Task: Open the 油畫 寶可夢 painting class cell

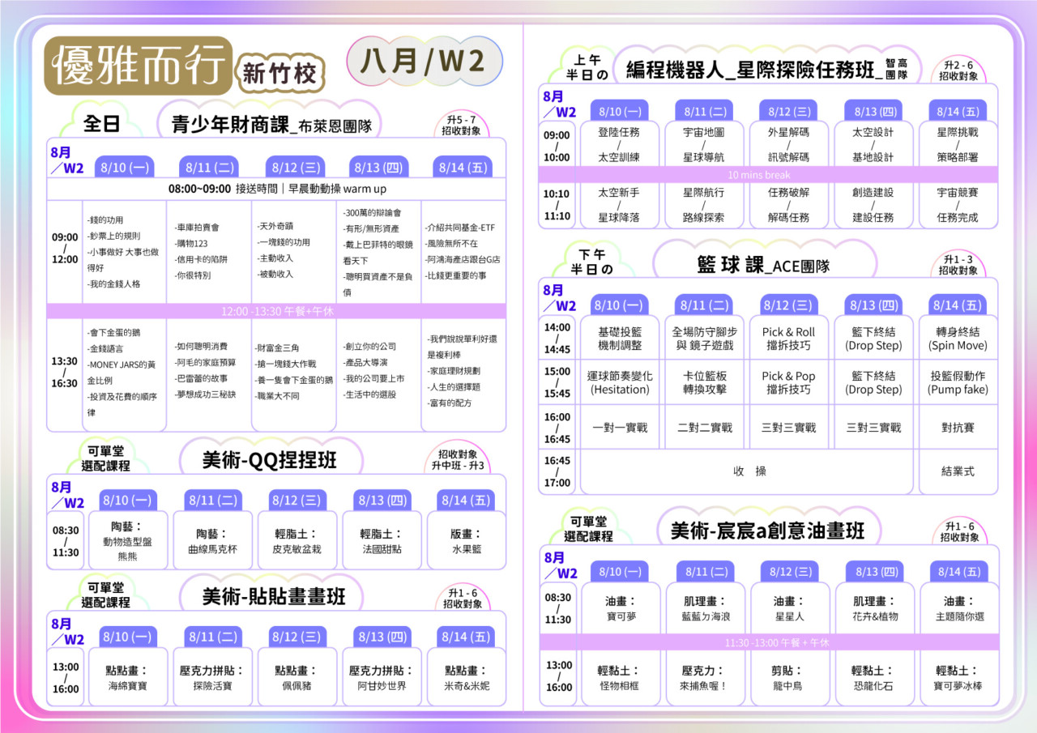Action: pos(620,609)
